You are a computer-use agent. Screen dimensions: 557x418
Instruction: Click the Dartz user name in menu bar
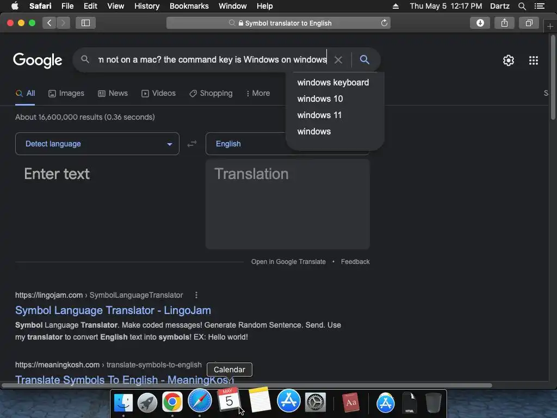[499, 6]
